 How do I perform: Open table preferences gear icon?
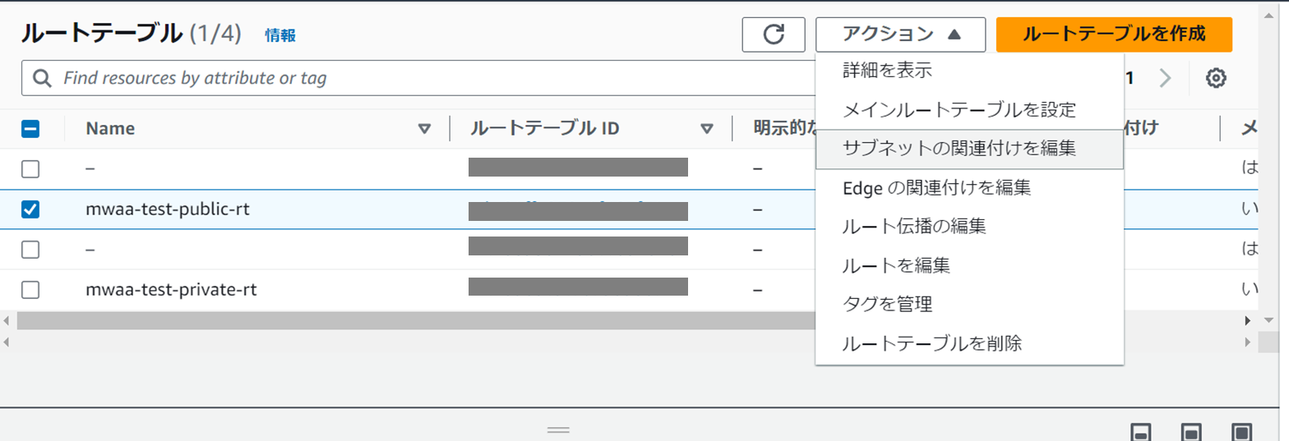click(1216, 78)
